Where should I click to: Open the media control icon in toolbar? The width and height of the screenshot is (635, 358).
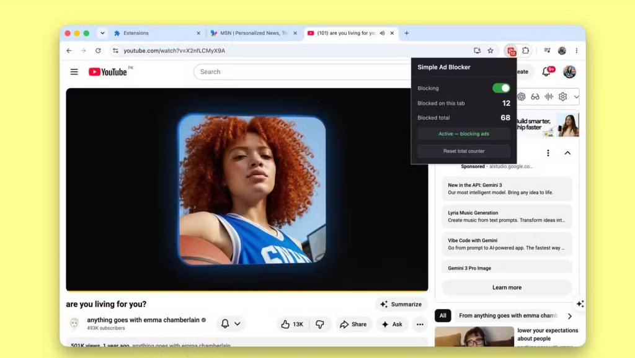(x=547, y=51)
